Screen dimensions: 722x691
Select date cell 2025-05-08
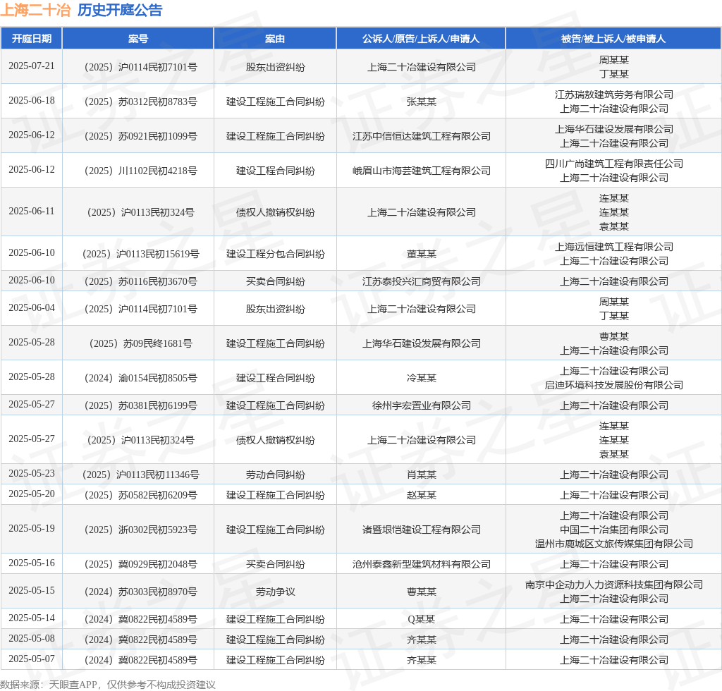tap(31, 638)
